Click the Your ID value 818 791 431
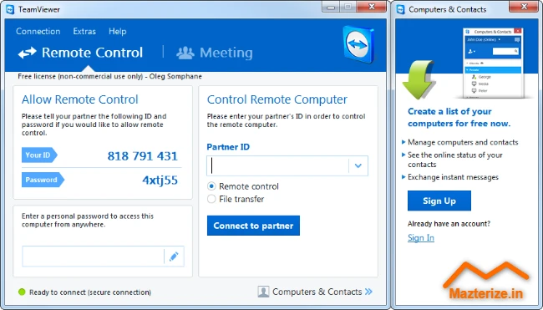 pos(142,156)
